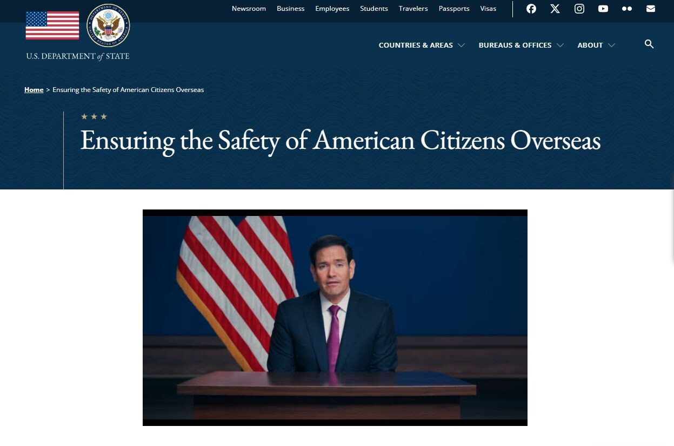Click the Home breadcrumb link
This screenshot has height=446, width=674.
tap(34, 90)
